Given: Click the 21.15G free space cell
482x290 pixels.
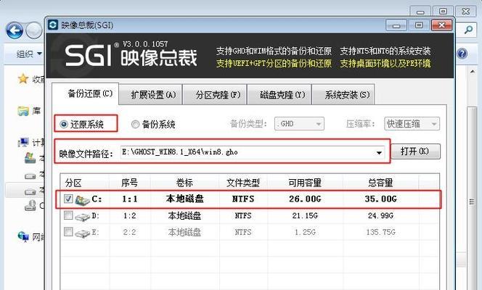Looking at the screenshot, I should 305,216.
